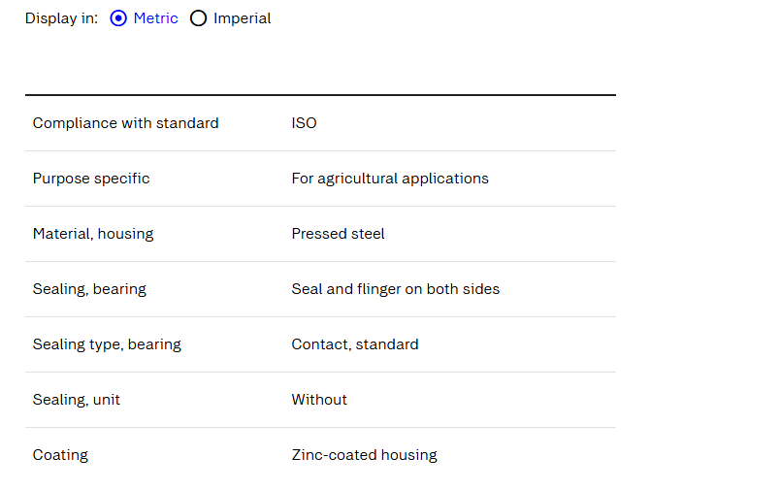Click the thick divider line above the table
Screen dimensions: 781x490
pyautogui.click(x=320, y=95)
